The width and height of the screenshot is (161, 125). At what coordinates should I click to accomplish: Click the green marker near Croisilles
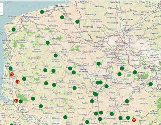click(92, 101)
